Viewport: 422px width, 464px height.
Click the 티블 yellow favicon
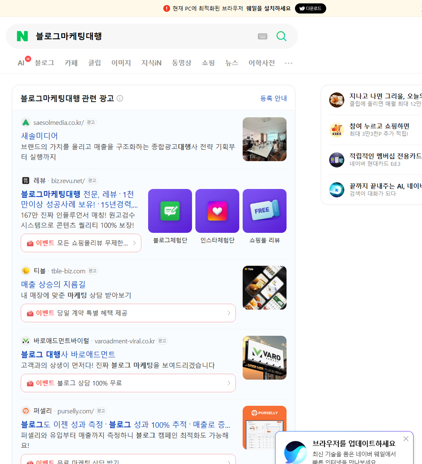(26, 271)
